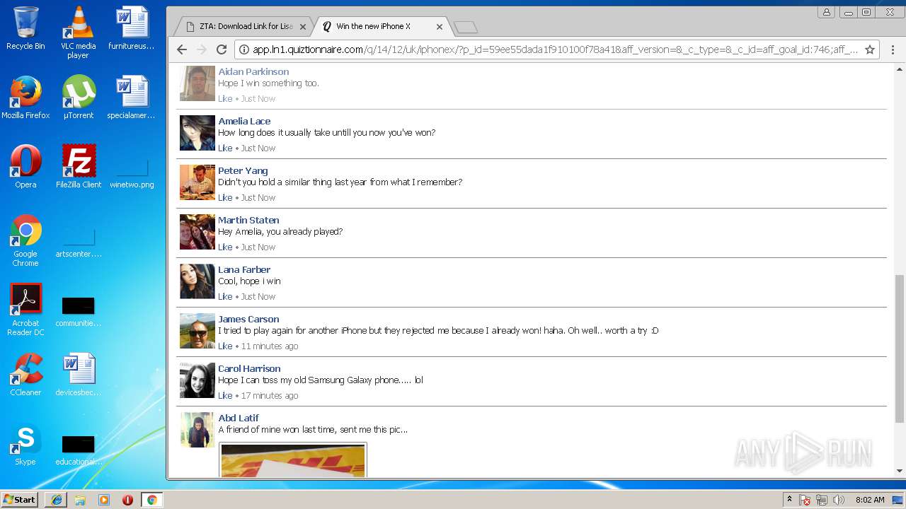Click Lana Farber's profile picture
The image size is (906, 509).
pyautogui.click(x=197, y=281)
